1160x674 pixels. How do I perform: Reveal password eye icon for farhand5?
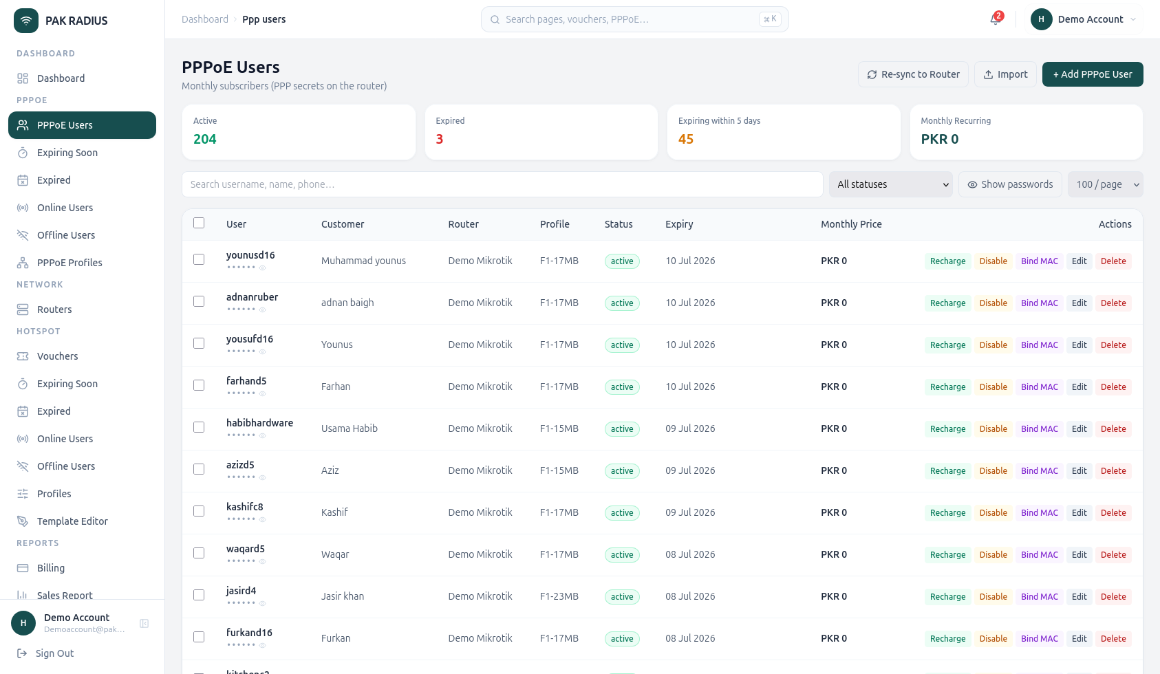(262, 393)
